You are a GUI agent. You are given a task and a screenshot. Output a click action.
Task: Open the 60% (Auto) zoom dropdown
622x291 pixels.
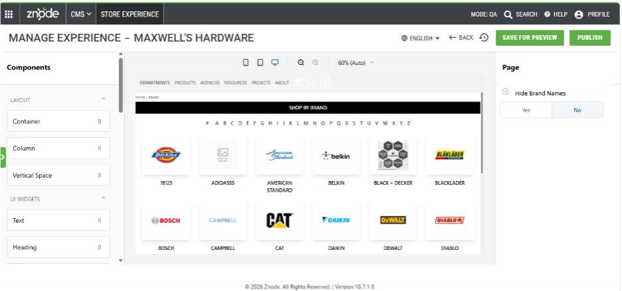[x=356, y=63]
